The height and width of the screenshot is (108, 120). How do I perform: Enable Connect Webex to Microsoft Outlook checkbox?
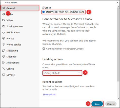coord(44,49)
